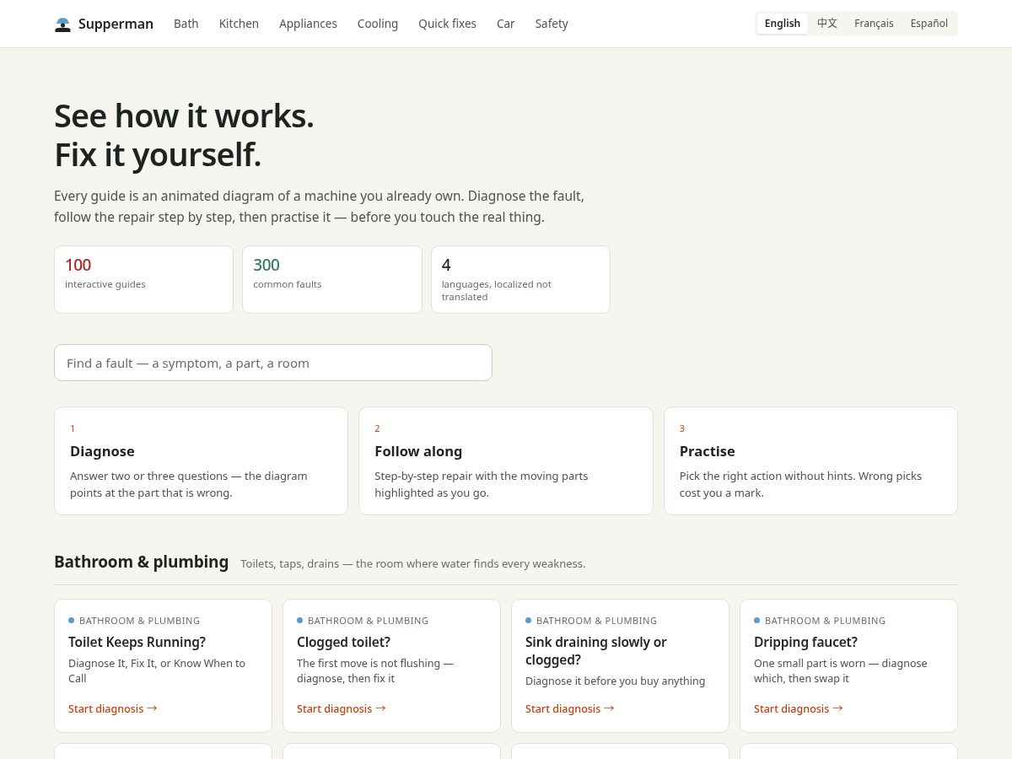Open the Clogged toilet? guide title
The width and height of the screenshot is (1012, 759).
pos(344,642)
